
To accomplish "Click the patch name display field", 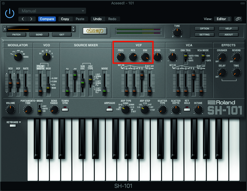I will click(39, 29).
